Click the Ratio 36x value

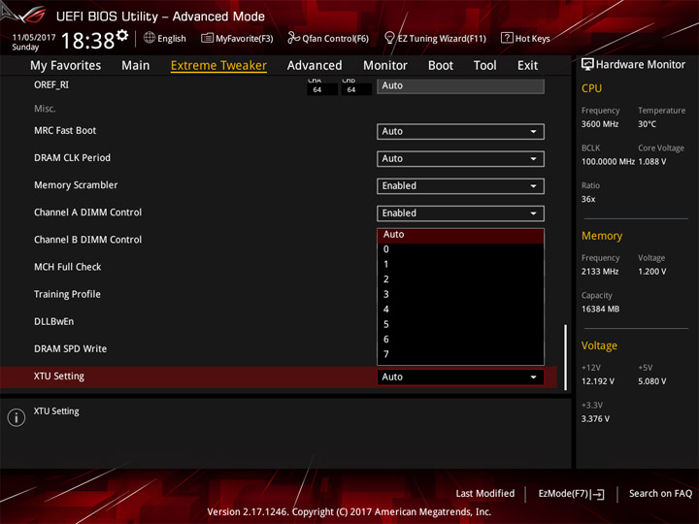click(x=588, y=200)
